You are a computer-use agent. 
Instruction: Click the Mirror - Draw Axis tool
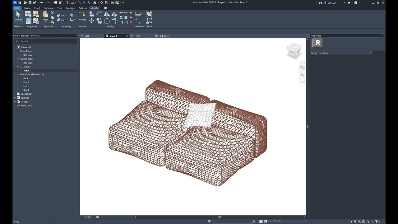[114, 14]
